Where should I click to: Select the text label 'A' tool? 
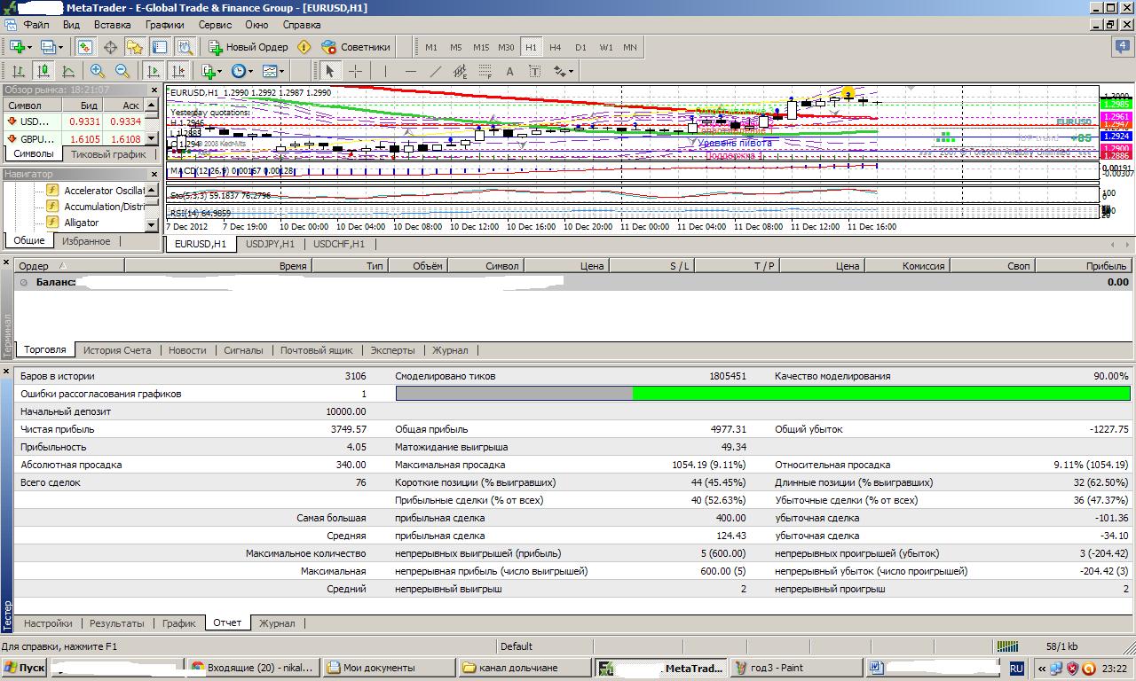(509, 72)
